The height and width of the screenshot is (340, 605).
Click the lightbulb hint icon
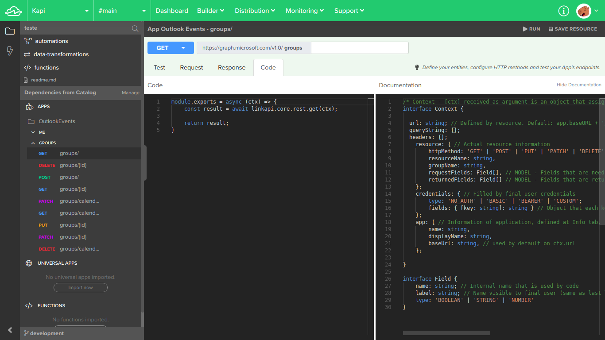coord(417,67)
